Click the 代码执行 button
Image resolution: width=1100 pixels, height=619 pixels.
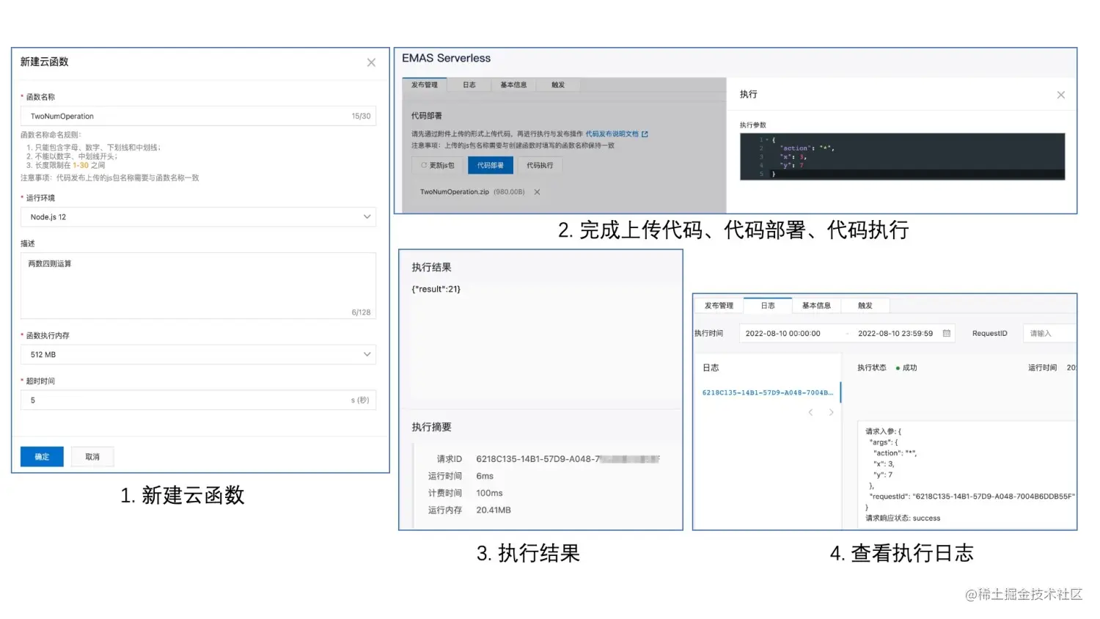click(540, 166)
